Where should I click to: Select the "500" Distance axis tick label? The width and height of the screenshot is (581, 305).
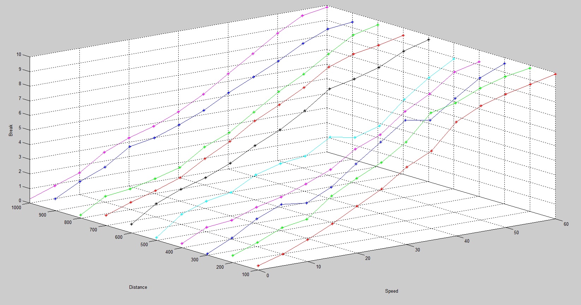144,245
